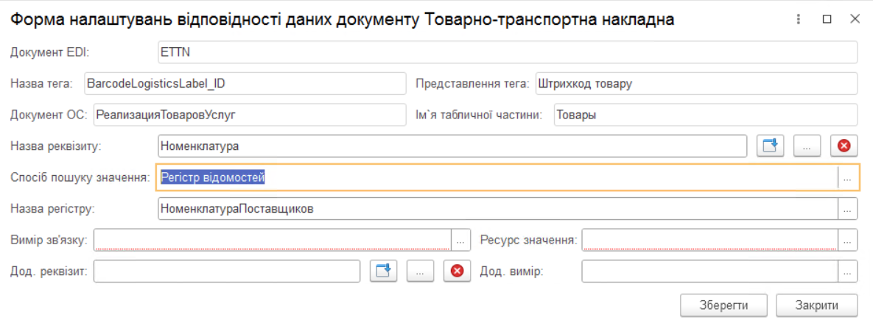
Task: Open Ресурс значення selection list
Action: pos(848,240)
